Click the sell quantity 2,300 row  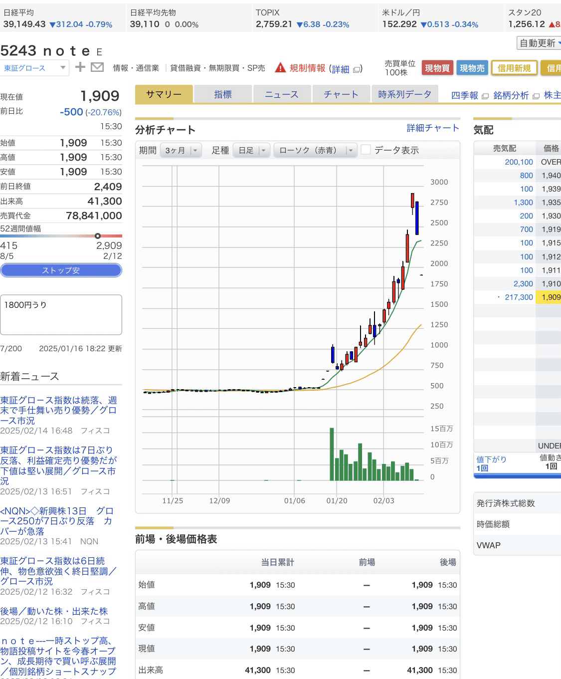tap(523, 283)
